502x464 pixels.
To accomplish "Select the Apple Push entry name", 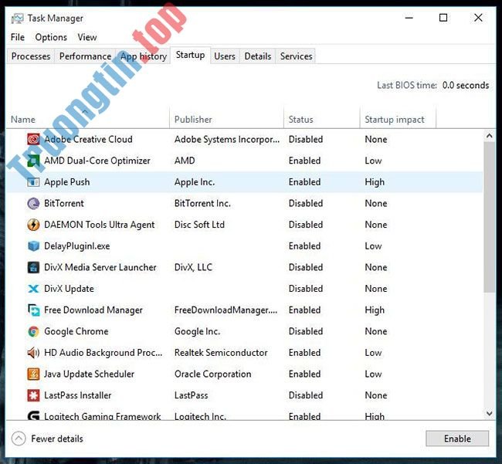I will [67, 182].
